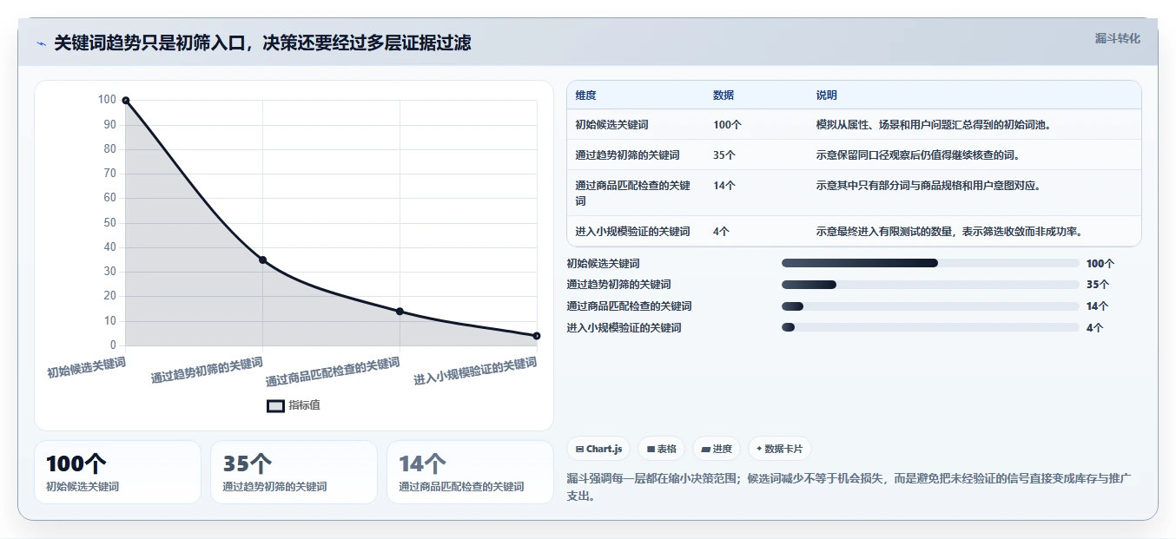Click the 通过趋势初筛的关键词 progress bar
Image resolution: width=1176 pixels, height=539 pixels.
pyautogui.click(x=930, y=285)
